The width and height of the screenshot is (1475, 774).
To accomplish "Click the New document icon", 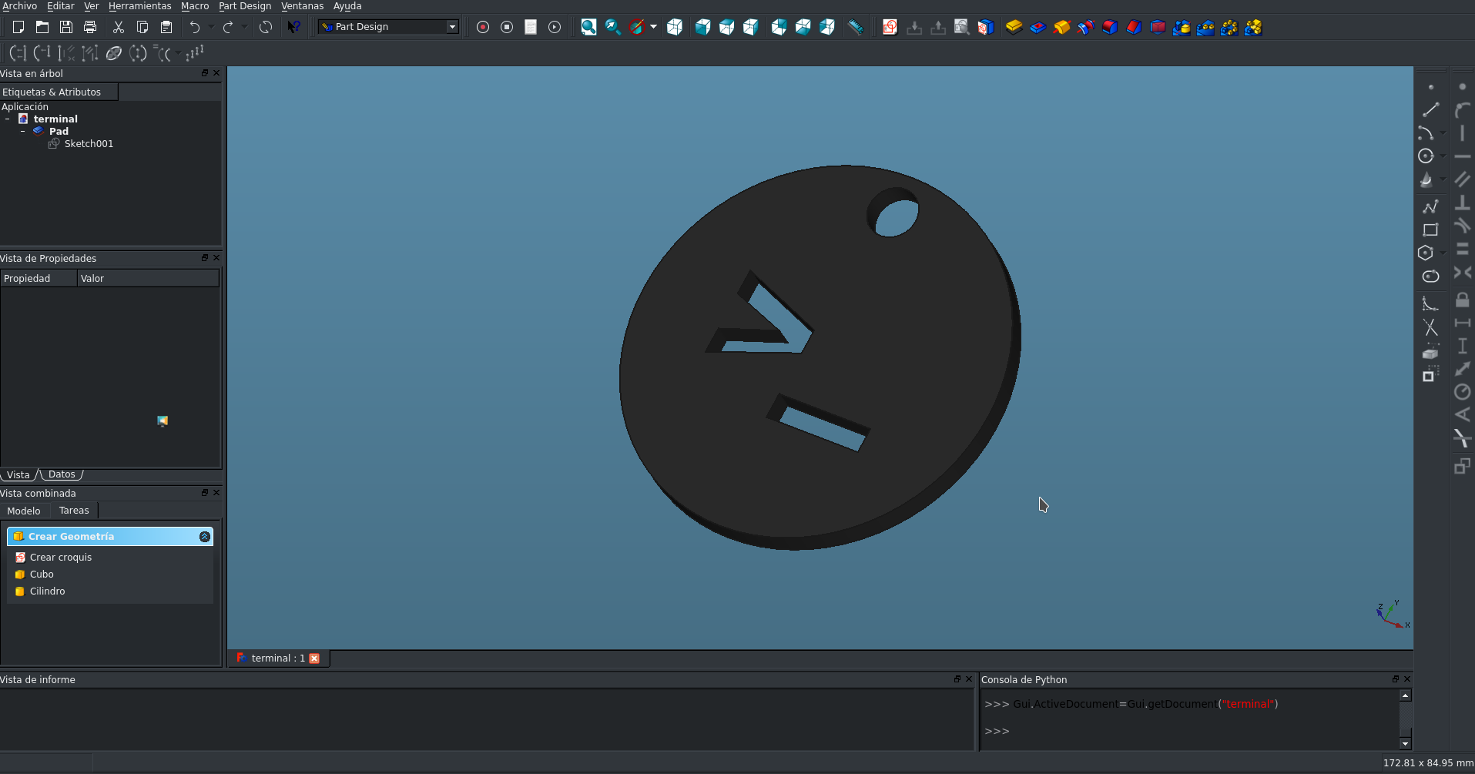I will tap(18, 27).
